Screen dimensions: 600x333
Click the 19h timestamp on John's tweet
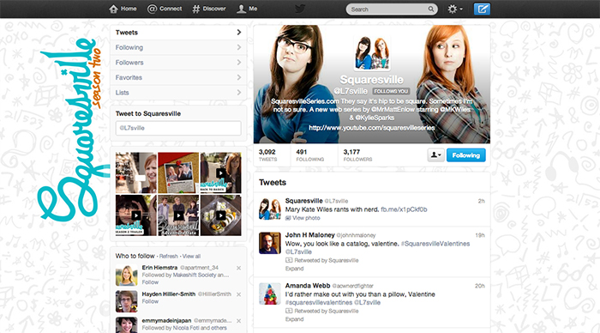coord(480,235)
